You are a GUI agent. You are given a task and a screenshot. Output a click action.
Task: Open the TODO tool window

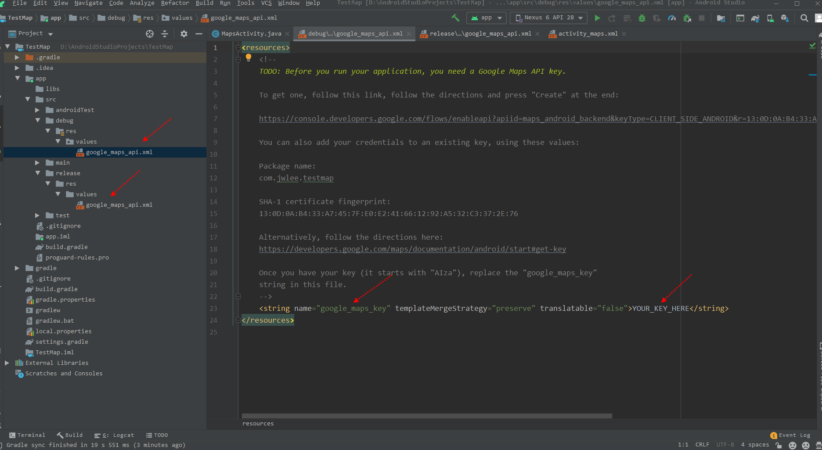point(157,435)
